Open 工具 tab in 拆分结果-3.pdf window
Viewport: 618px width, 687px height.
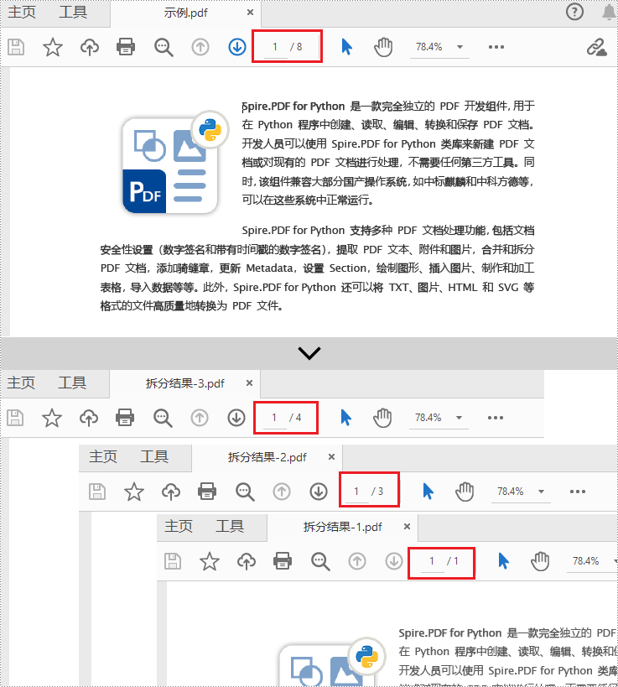72,383
